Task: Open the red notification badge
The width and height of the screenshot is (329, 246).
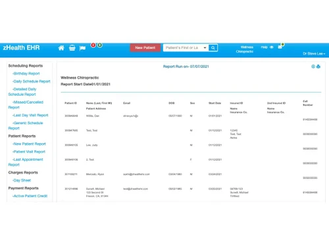Action: [93, 45]
